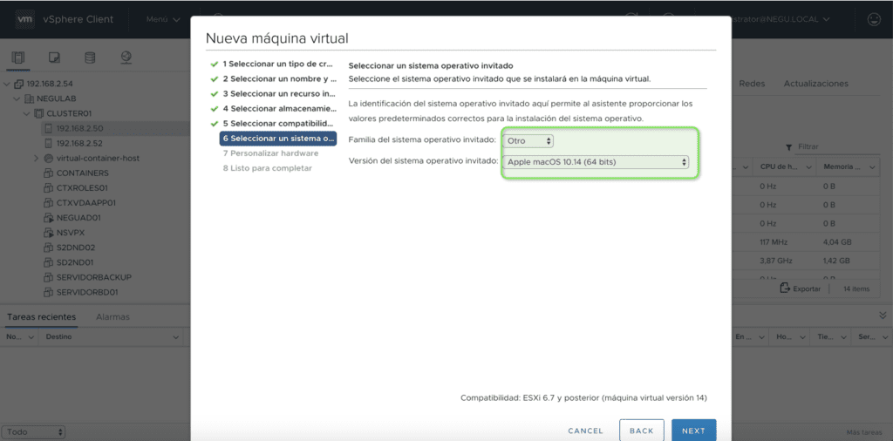Expand the virtual-container-host node
This screenshot has height=441, width=893.
pyautogui.click(x=37, y=159)
